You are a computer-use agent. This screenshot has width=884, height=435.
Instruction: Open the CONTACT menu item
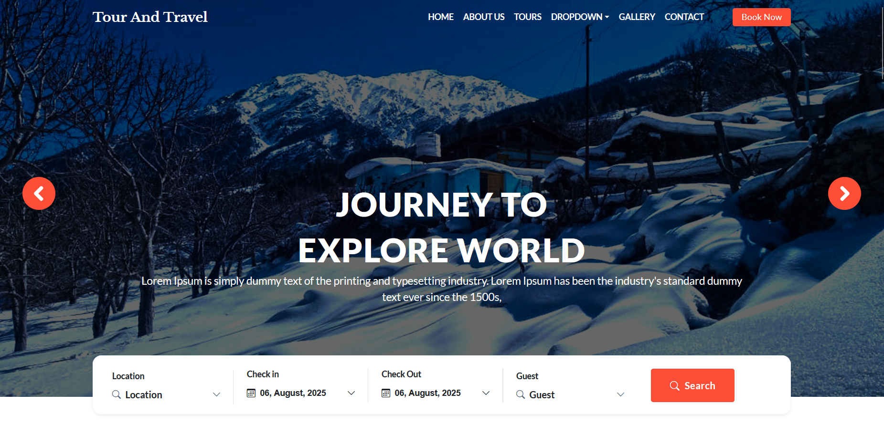pyautogui.click(x=684, y=17)
